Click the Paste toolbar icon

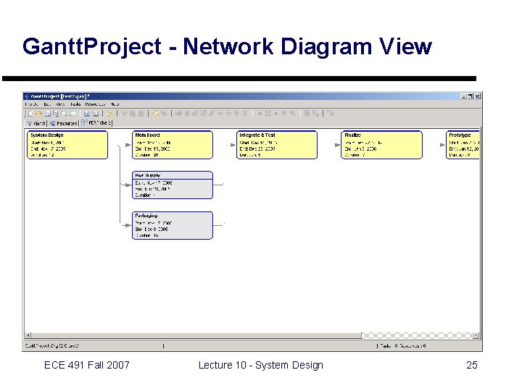pyautogui.click(x=141, y=114)
